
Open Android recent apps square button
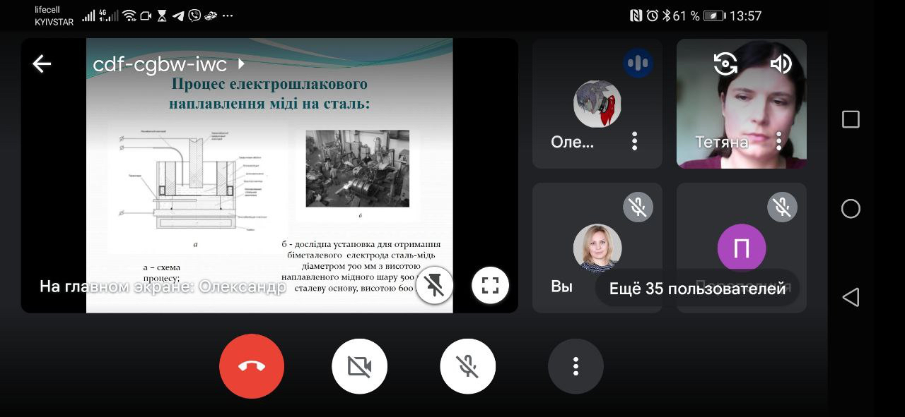[x=851, y=119]
